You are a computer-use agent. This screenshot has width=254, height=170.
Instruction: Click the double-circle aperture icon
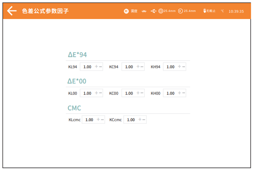click(161, 11)
